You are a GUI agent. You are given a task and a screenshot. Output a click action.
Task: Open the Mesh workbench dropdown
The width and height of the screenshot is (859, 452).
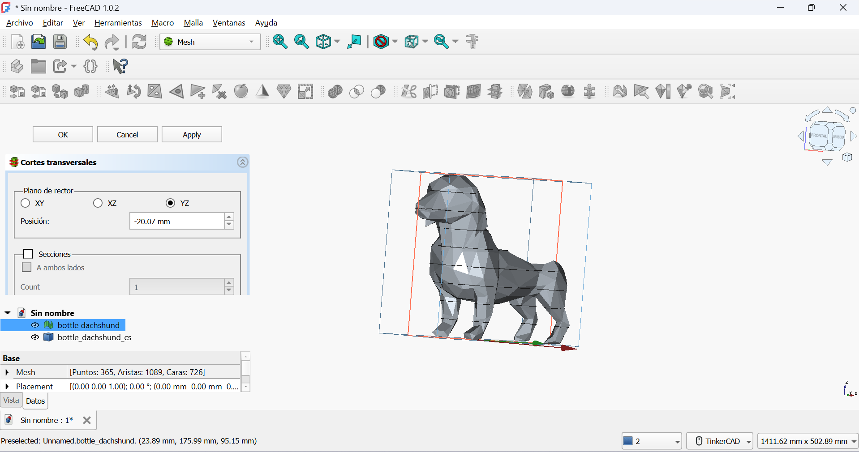(210, 42)
